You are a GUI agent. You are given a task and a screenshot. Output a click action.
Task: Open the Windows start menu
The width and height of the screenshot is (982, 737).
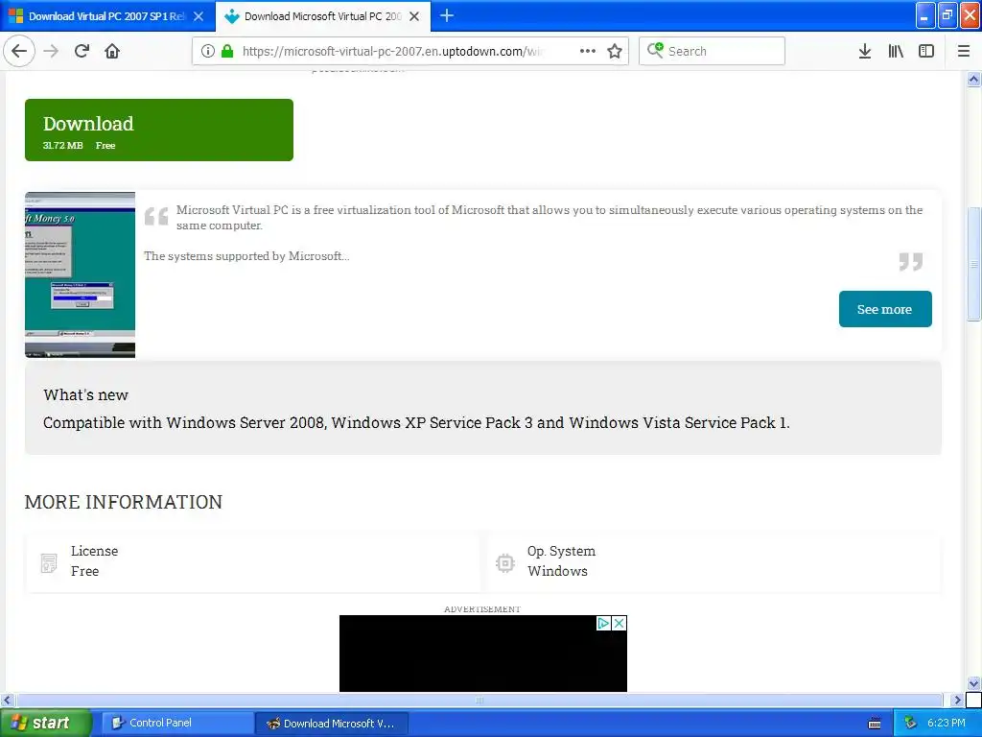tap(45, 723)
